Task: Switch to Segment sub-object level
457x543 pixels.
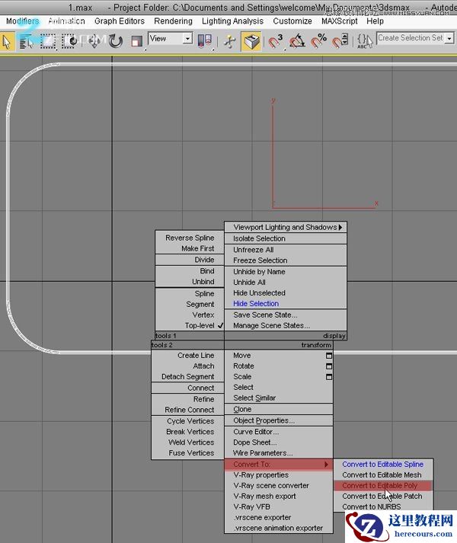Action: pyautogui.click(x=190, y=305)
